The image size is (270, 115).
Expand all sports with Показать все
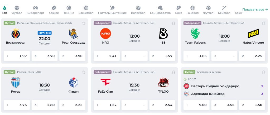tap(255, 10)
